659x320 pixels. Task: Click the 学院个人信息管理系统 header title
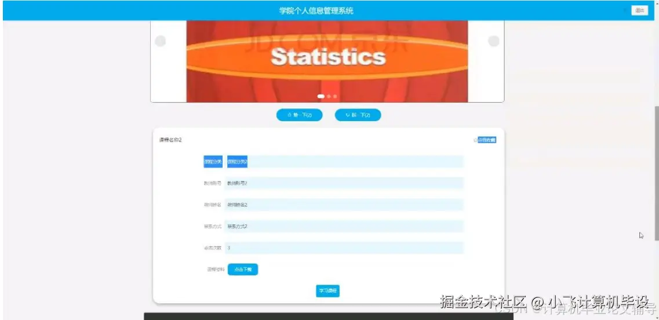(x=316, y=11)
